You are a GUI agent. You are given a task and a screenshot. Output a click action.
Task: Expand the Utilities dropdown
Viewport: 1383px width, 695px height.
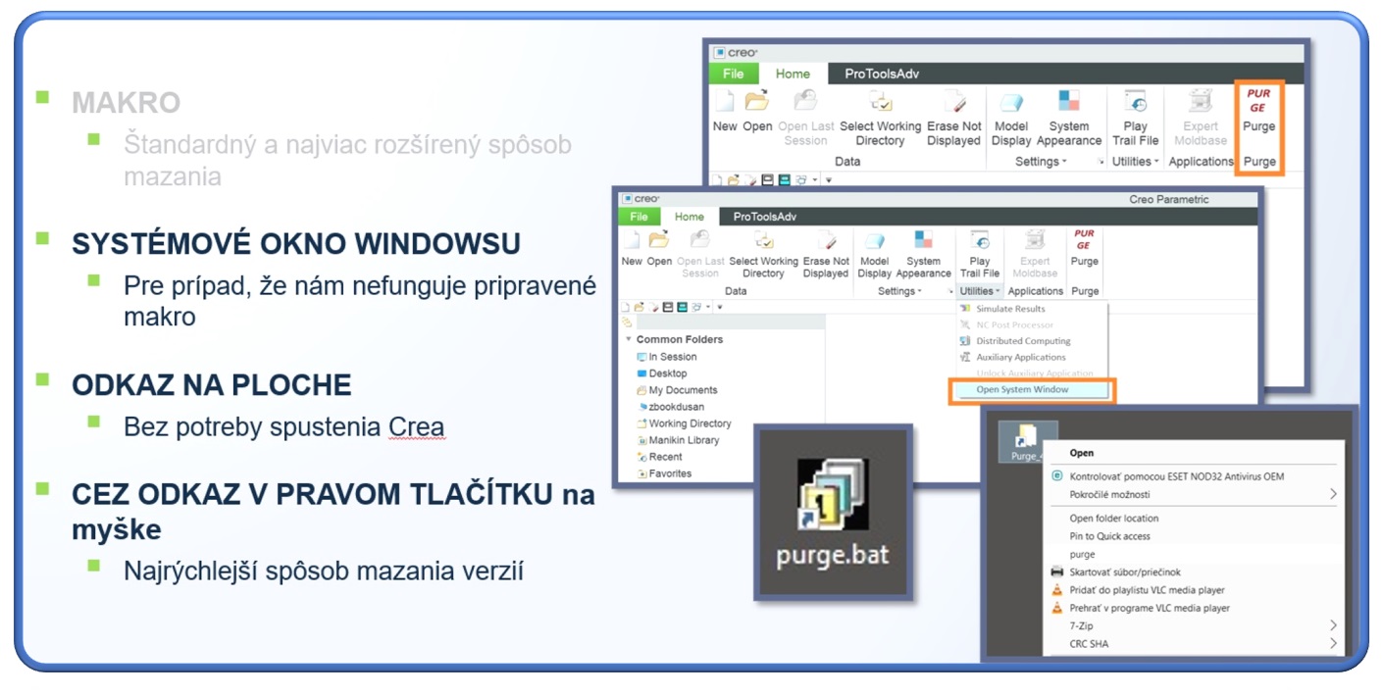979,291
